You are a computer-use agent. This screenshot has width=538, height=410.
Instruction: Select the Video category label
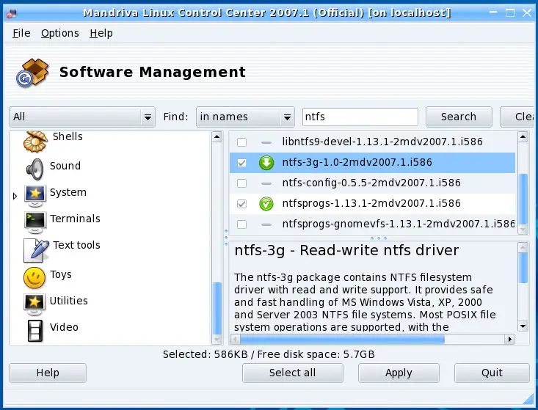64,327
